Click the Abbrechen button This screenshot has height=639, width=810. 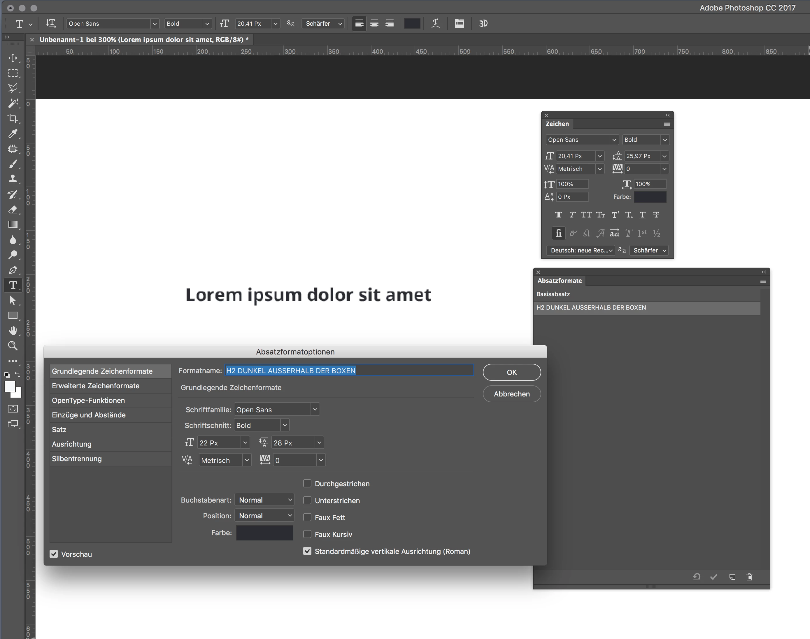pyautogui.click(x=511, y=394)
